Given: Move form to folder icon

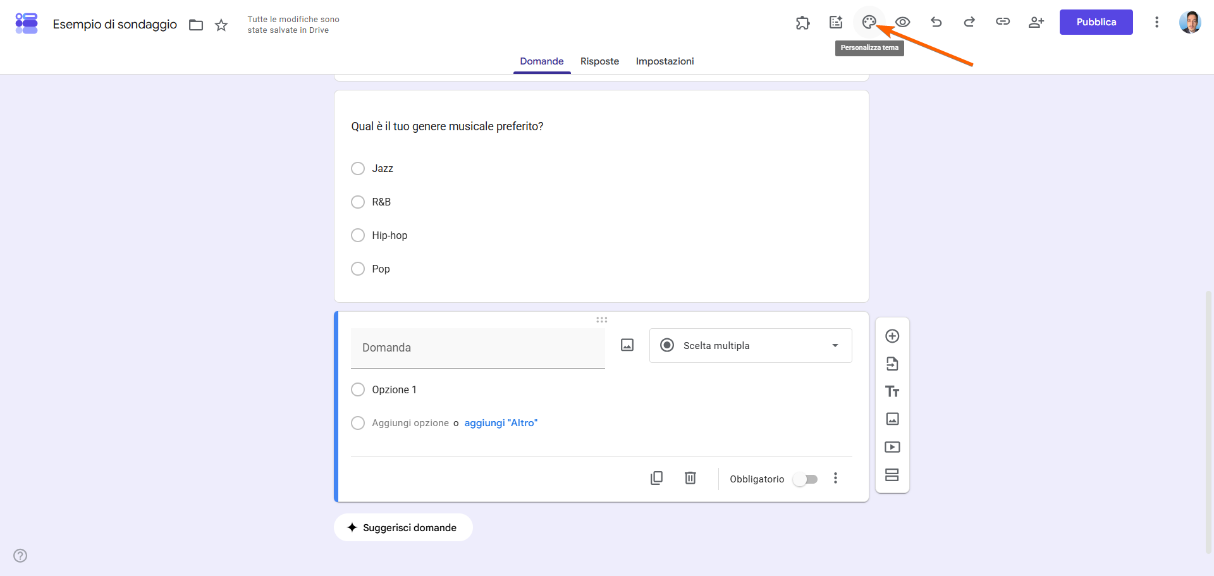Looking at the screenshot, I should 196,25.
